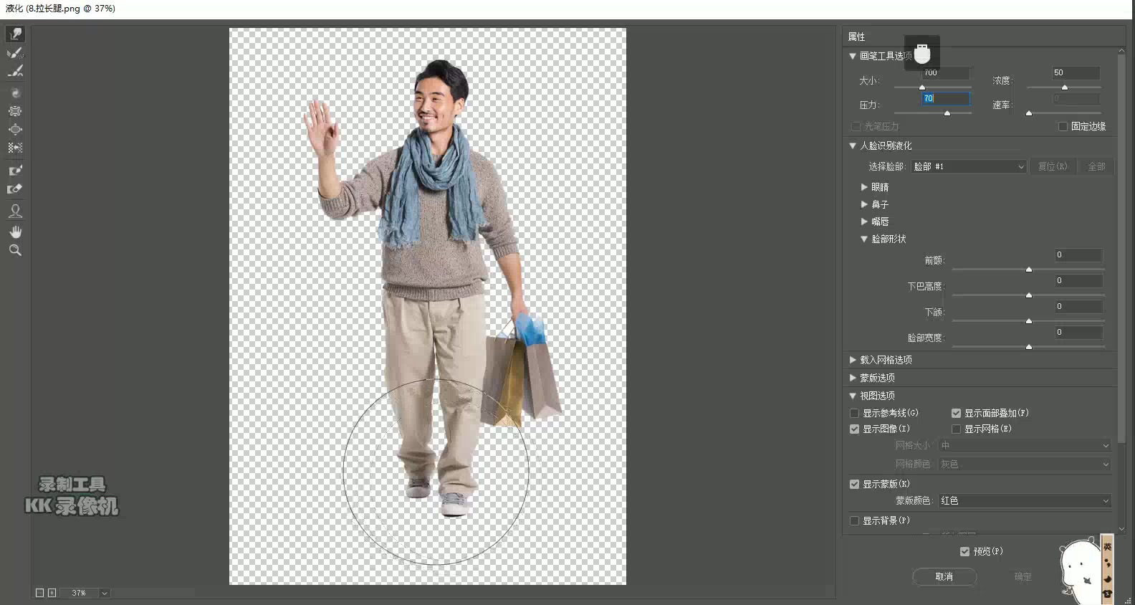Click the 浓度 value field

click(x=1076, y=73)
